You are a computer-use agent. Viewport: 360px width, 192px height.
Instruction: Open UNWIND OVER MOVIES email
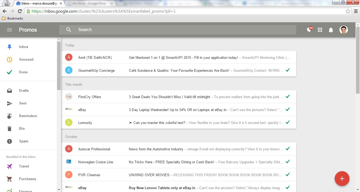pyautogui.click(x=179, y=175)
